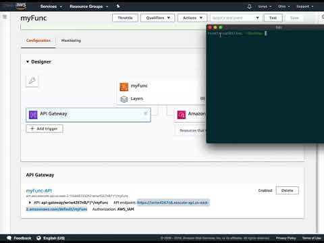
Task: Switch to the Monitoring tab
Action: click(71, 40)
